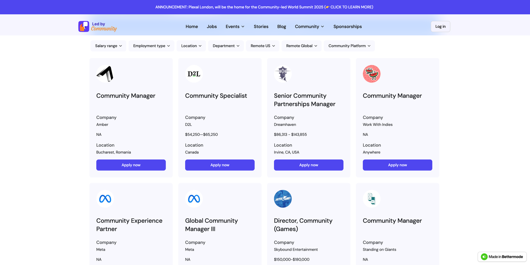
Task: Open the Stories page
Action: coord(261,26)
